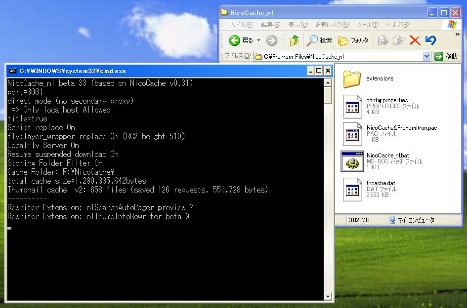Select the NicoCache_nl.bat gear icon

(352, 161)
